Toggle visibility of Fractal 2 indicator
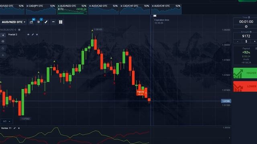 pyautogui.click(x=28, y=34)
